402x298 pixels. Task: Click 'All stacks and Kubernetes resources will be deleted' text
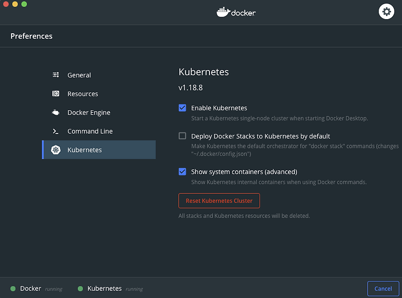tap(244, 216)
